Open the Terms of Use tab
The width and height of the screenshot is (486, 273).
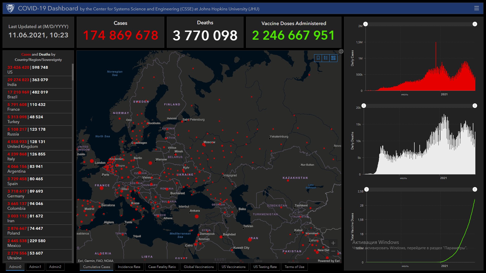(x=294, y=267)
